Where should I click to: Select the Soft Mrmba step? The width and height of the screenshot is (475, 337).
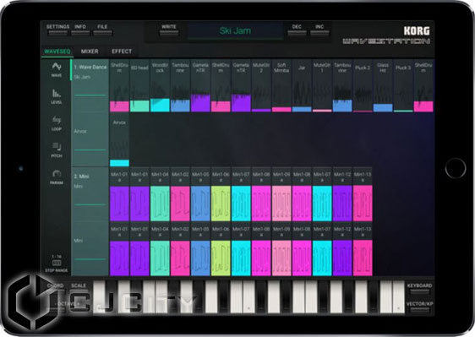point(281,85)
